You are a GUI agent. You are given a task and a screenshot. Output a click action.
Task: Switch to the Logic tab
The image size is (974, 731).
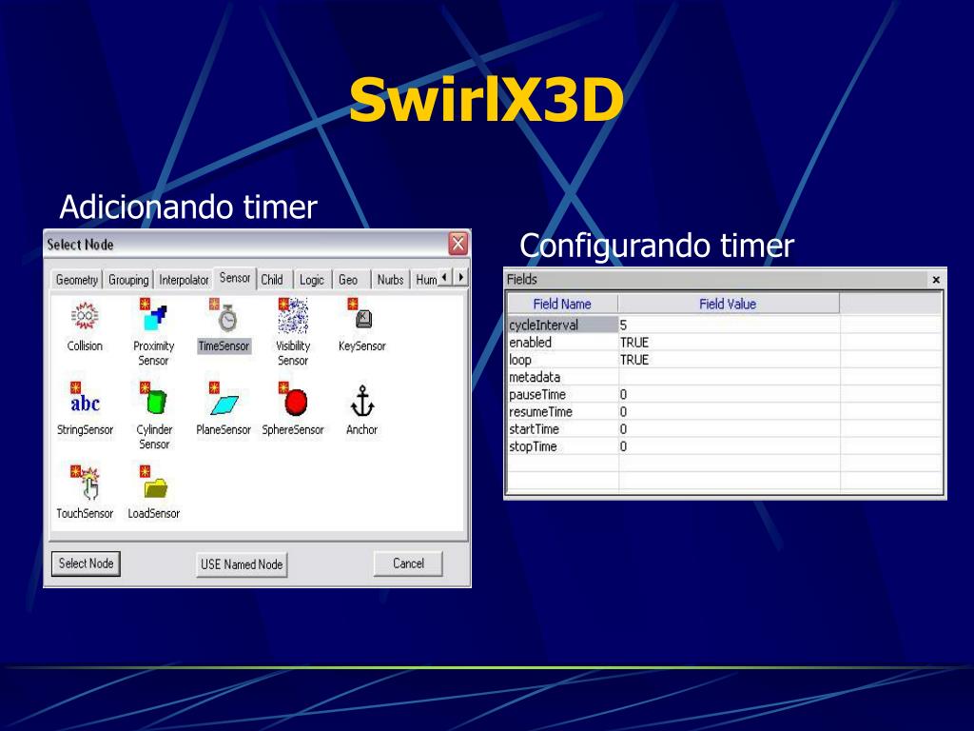pos(312,280)
